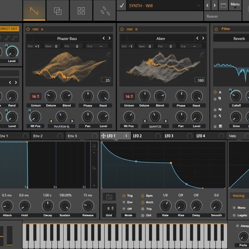Screen dimensions: 249x249
Task: Open the SYNTH - Will preset dropdown
Action: coord(165,5)
